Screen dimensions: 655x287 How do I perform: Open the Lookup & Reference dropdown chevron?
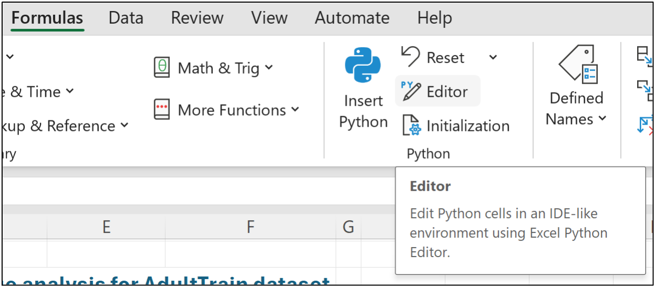[x=125, y=125]
